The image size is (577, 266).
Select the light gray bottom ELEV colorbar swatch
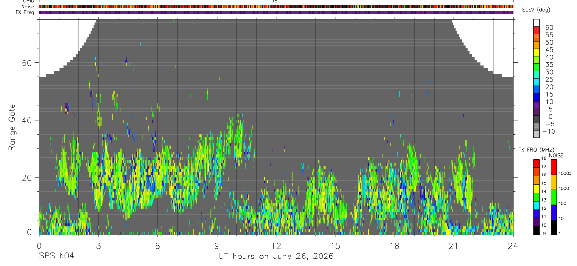537,134
